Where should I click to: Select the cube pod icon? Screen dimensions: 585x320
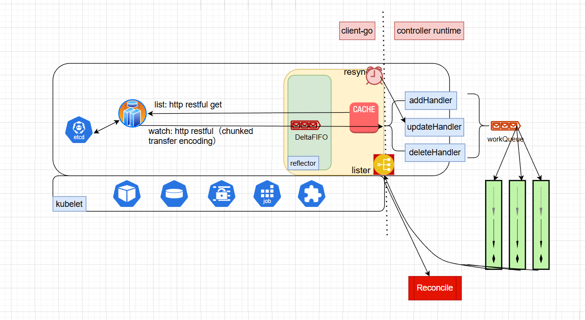pyautogui.click(x=127, y=194)
